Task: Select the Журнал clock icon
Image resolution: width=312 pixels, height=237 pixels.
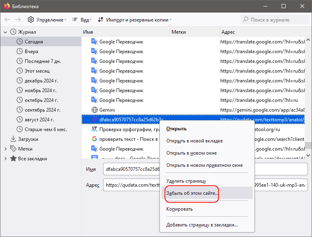Action: 13,32
